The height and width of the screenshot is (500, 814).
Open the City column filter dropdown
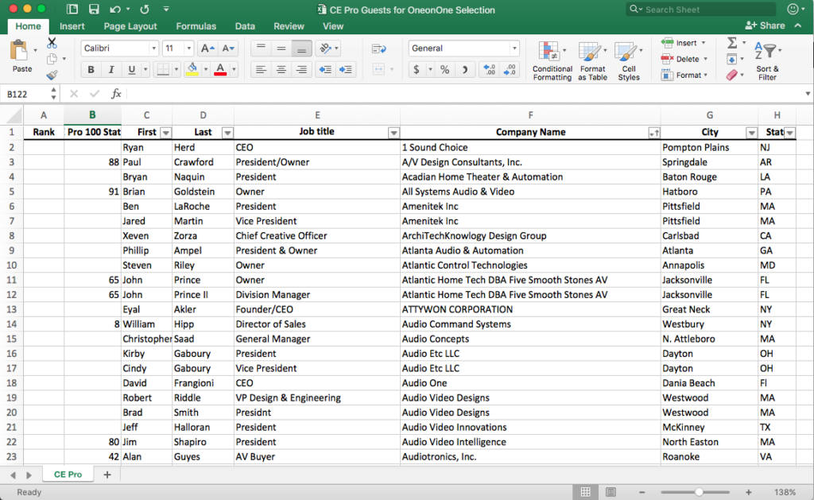point(751,133)
